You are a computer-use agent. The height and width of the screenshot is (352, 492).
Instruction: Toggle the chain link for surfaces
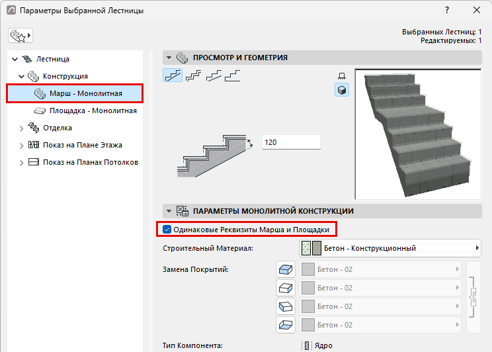(473, 297)
